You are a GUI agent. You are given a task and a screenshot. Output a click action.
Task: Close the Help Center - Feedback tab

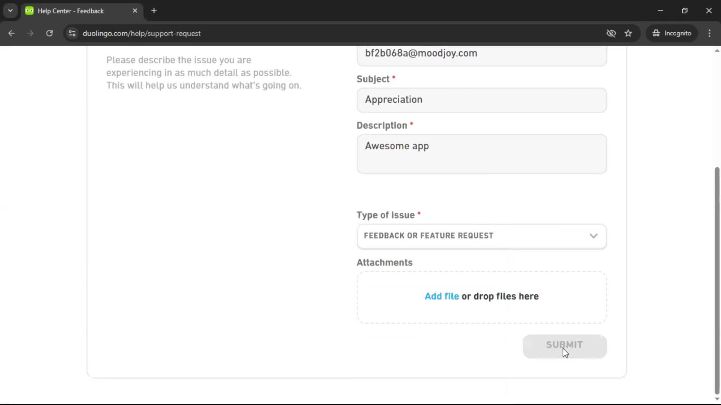click(135, 10)
